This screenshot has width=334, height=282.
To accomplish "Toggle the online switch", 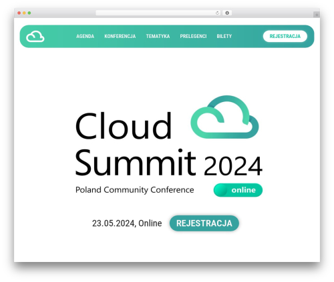I will (x=238, y=190).
